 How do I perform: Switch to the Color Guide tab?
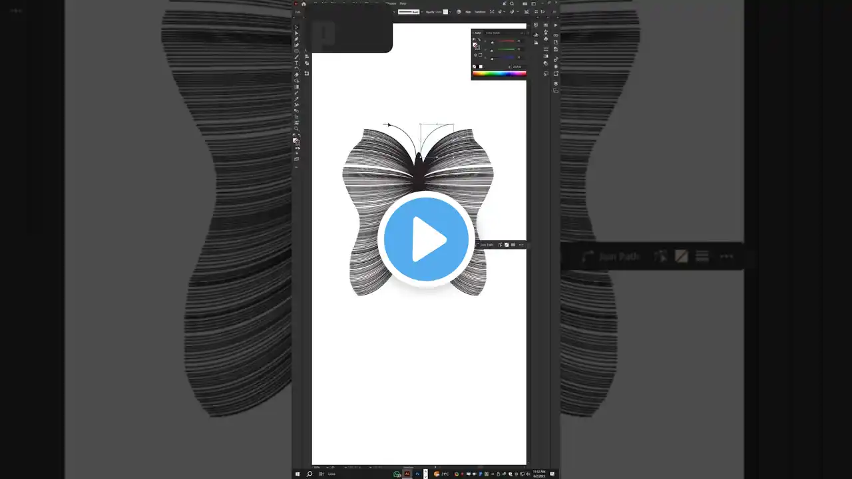(493, 33)
